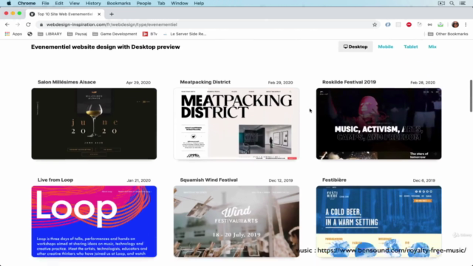Open the Le Server Side Re... bookmark
Screen dimensions: 473x266
tap(185, 34)
